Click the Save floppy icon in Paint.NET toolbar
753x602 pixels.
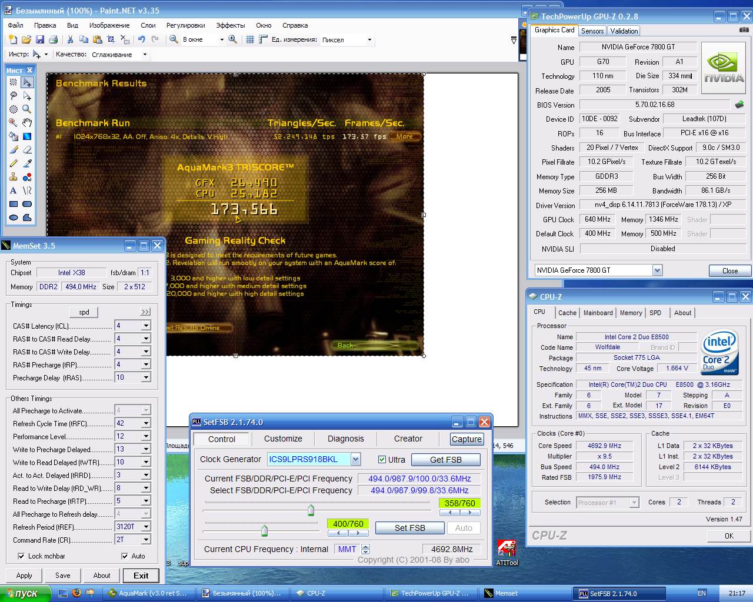click(40, 39)
